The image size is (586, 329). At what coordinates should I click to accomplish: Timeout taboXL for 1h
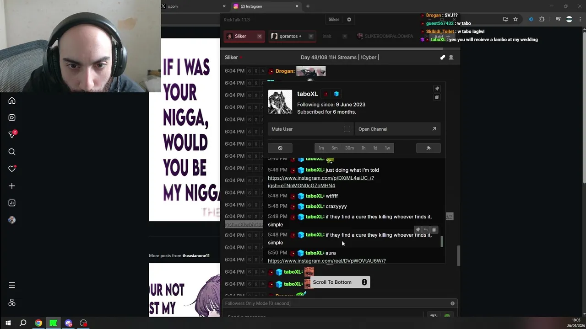[364, 148]
